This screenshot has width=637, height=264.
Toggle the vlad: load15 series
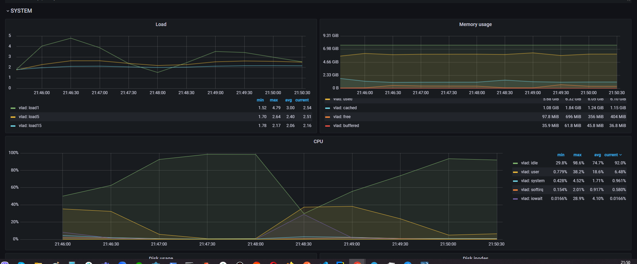pyautogui.click(x=30, y=126)
